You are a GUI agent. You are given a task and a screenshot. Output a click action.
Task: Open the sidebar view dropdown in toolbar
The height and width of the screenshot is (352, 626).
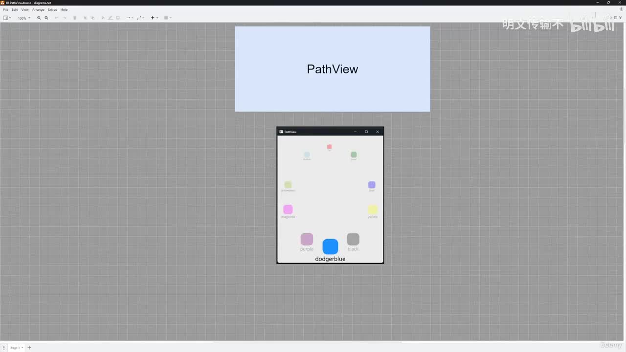7,18
